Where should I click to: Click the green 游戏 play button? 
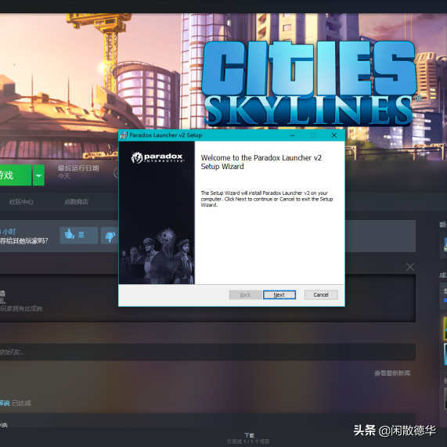click(x=16, y=175)
